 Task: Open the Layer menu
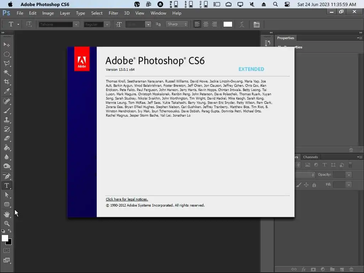[x=65, y=13]
